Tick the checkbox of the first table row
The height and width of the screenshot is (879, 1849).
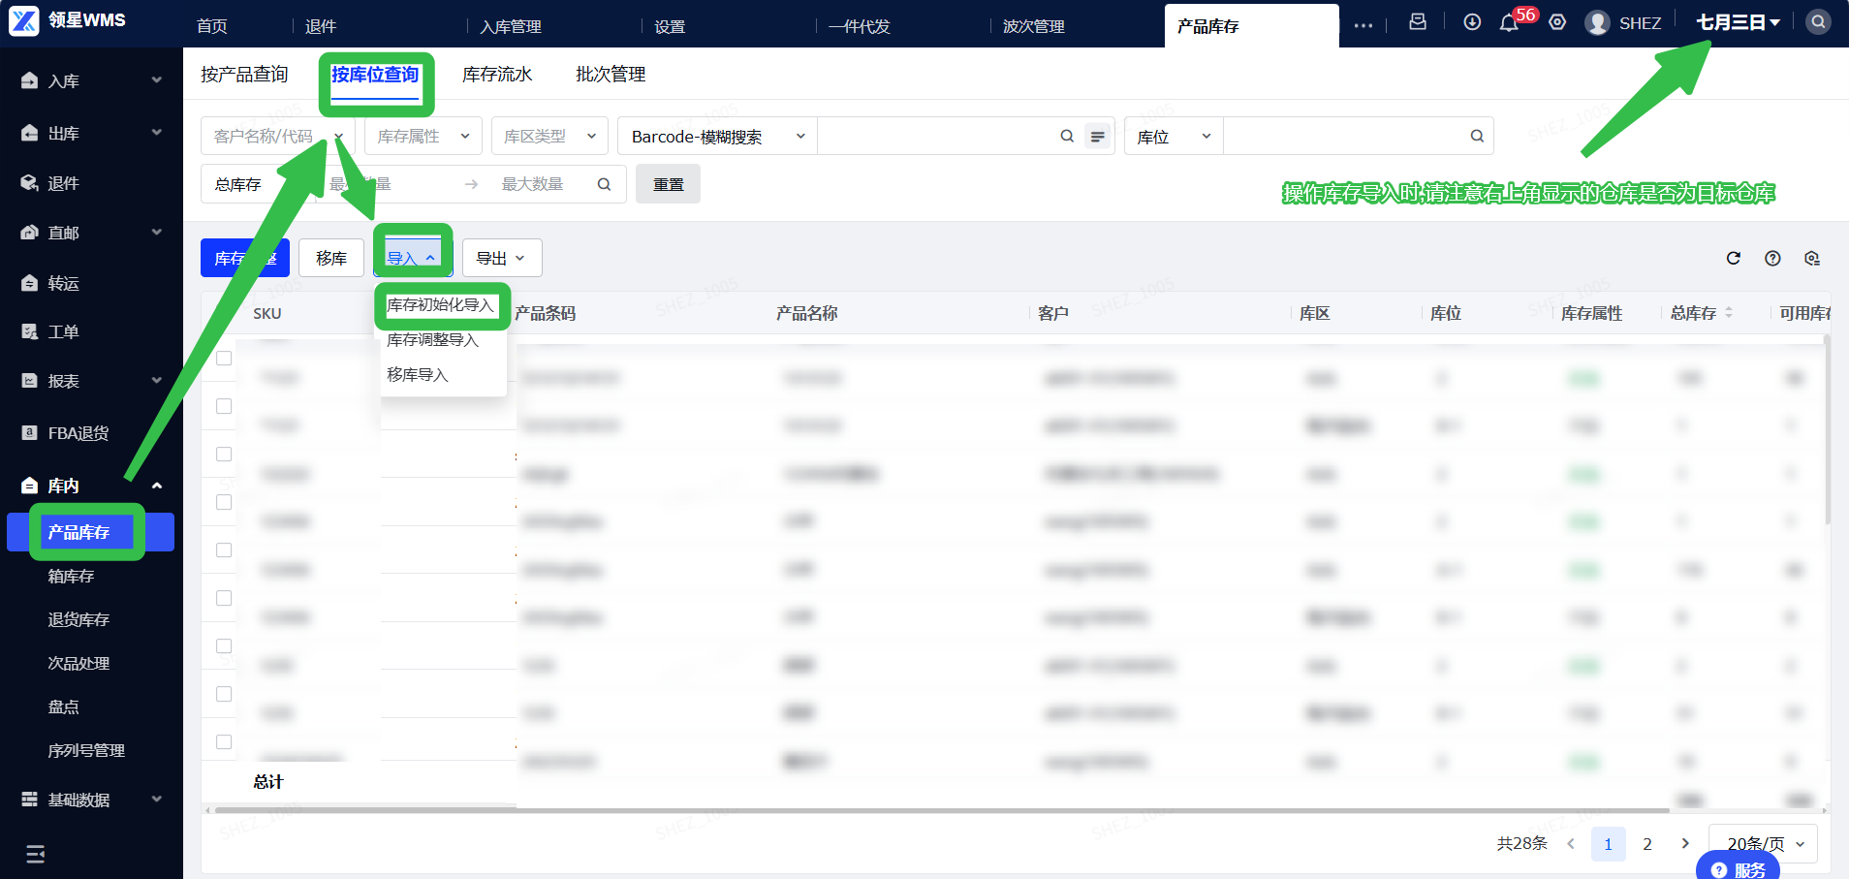tap(224, 359)
